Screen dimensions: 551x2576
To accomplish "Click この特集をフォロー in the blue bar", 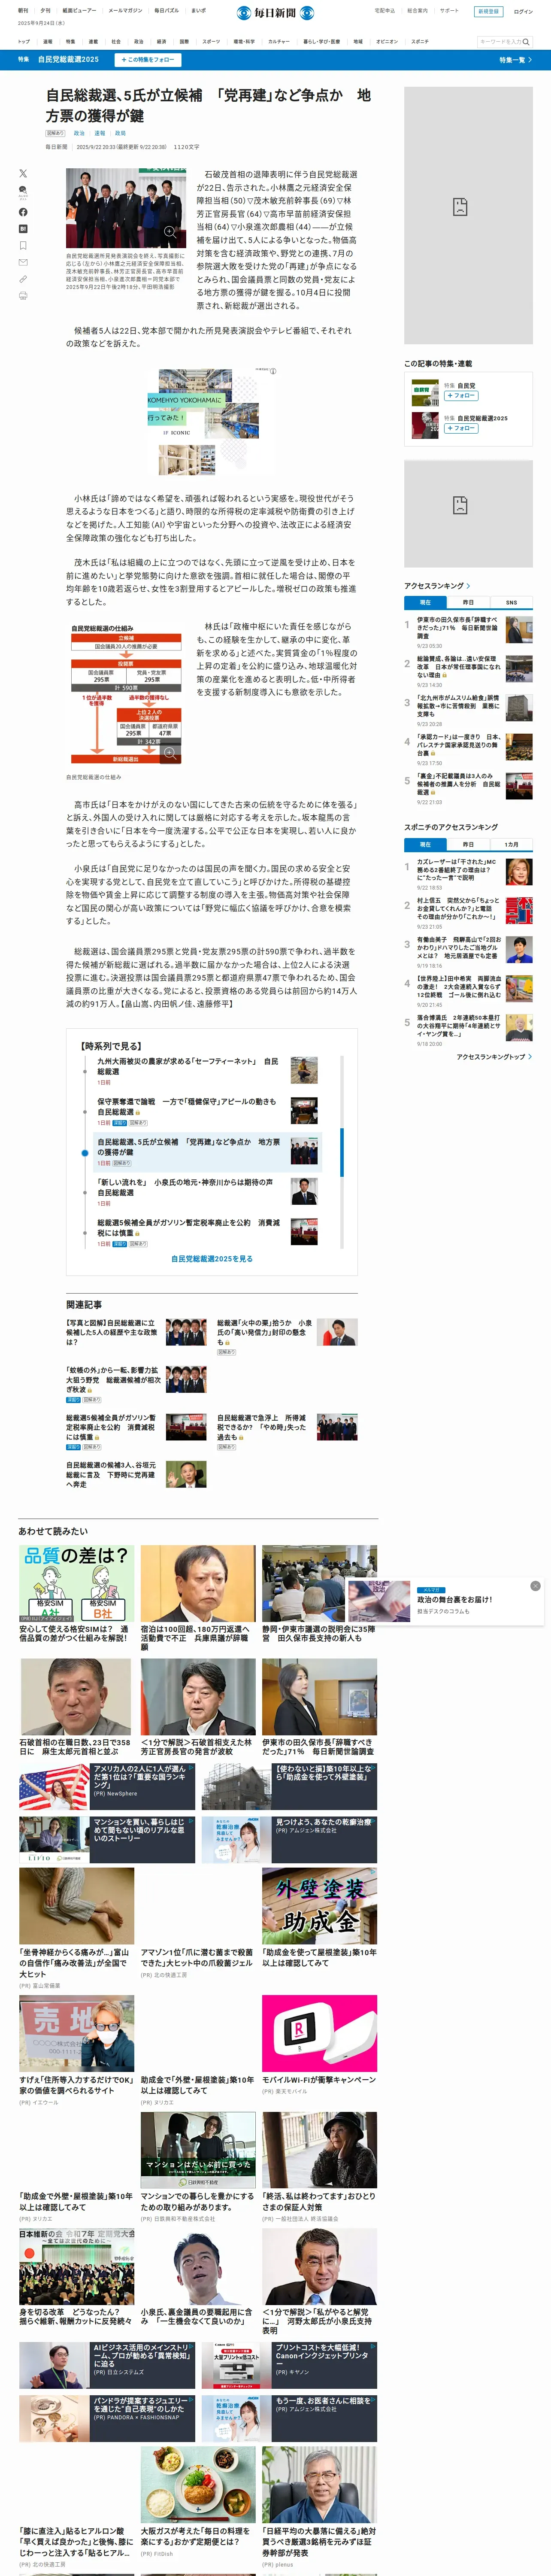I will pos(147,60).
